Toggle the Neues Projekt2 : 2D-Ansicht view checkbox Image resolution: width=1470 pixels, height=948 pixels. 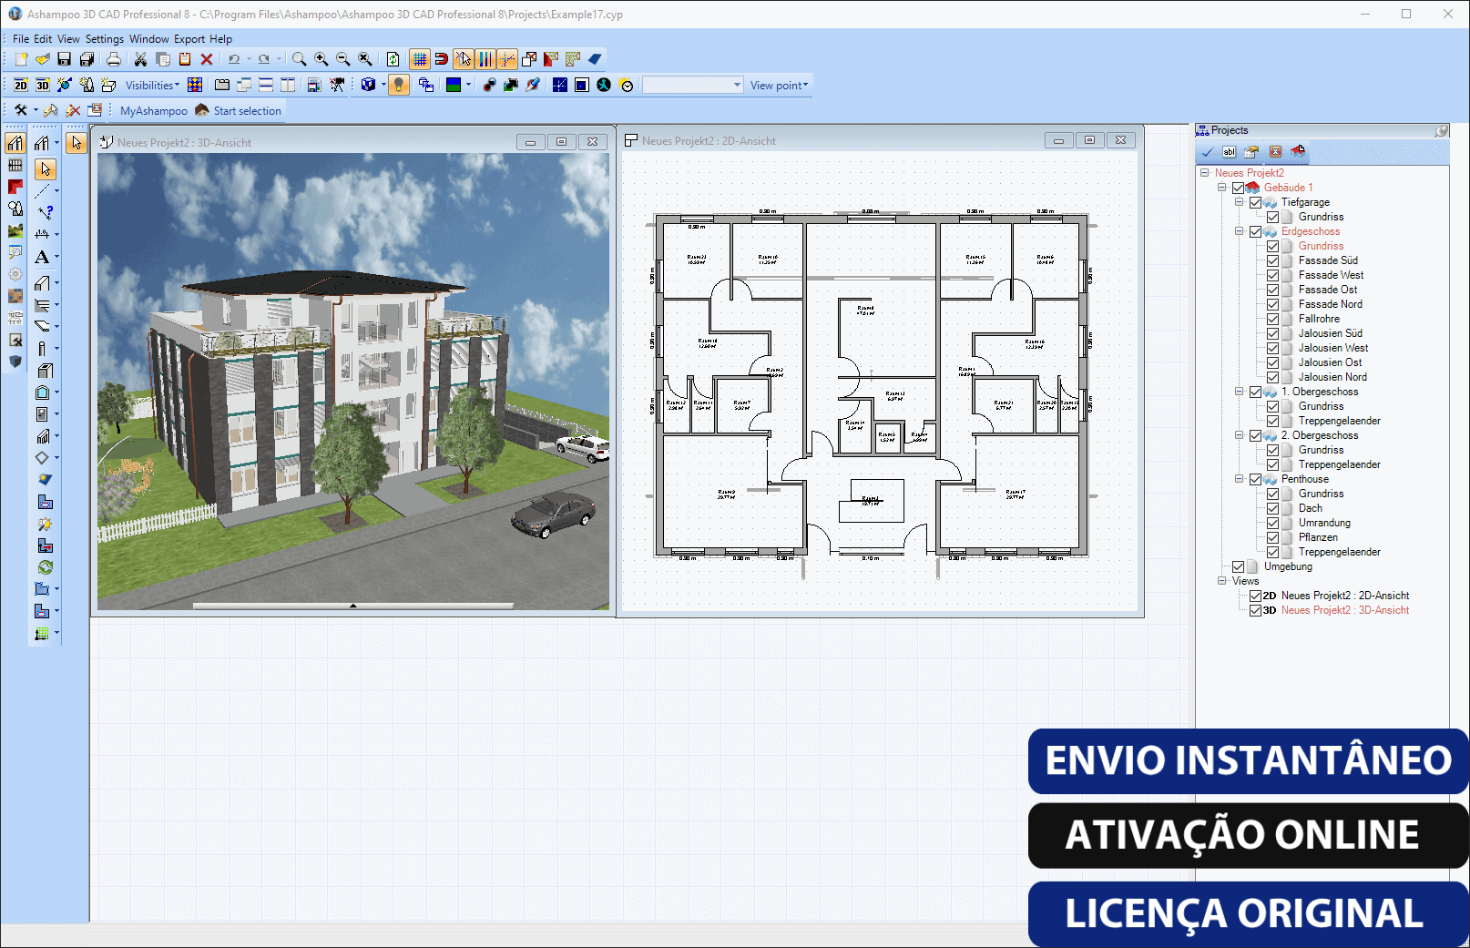pos(1255,596)
